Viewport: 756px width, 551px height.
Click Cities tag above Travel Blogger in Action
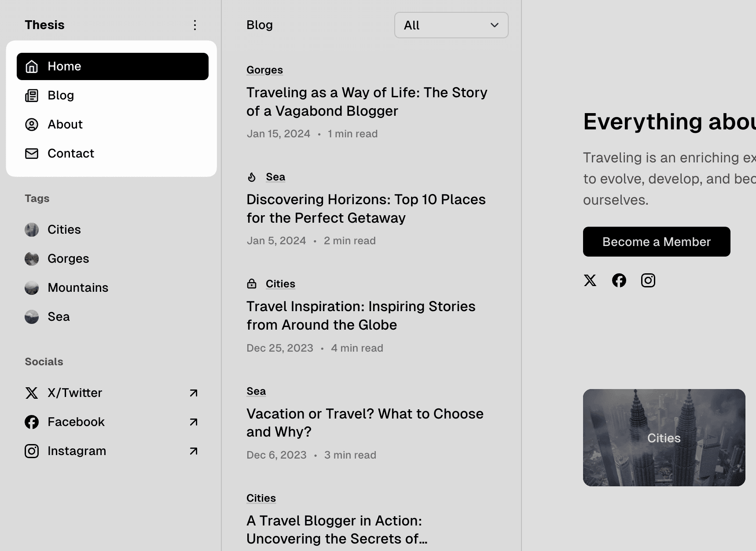click(x=261, y=498)
